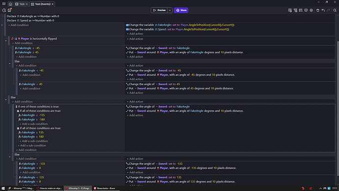Click the circular add-event toolbar icon
Viewport: 339px width, 191px height.
311,10
